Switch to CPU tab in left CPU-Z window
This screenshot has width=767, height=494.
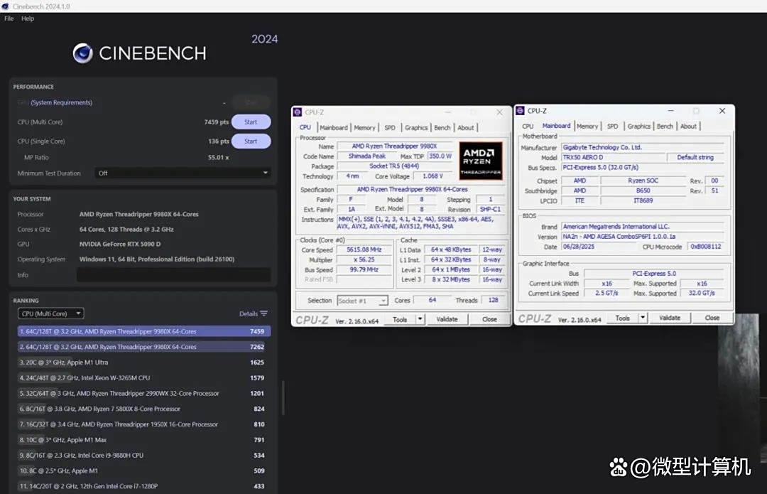(x=305, y=127)
